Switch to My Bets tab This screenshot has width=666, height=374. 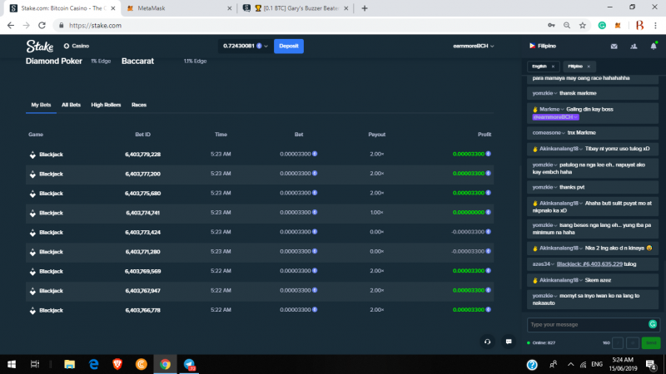pyautogui.click(x=41, y=105)
